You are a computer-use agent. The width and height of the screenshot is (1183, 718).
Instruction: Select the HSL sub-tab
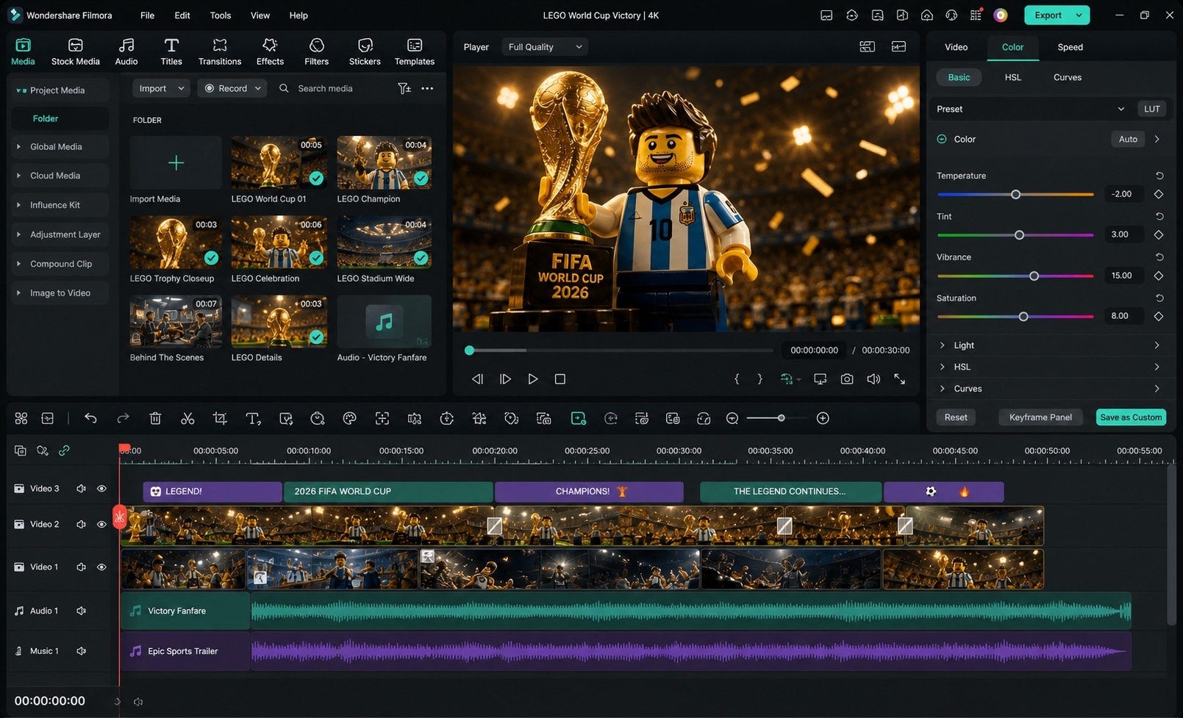point(1013,77)
